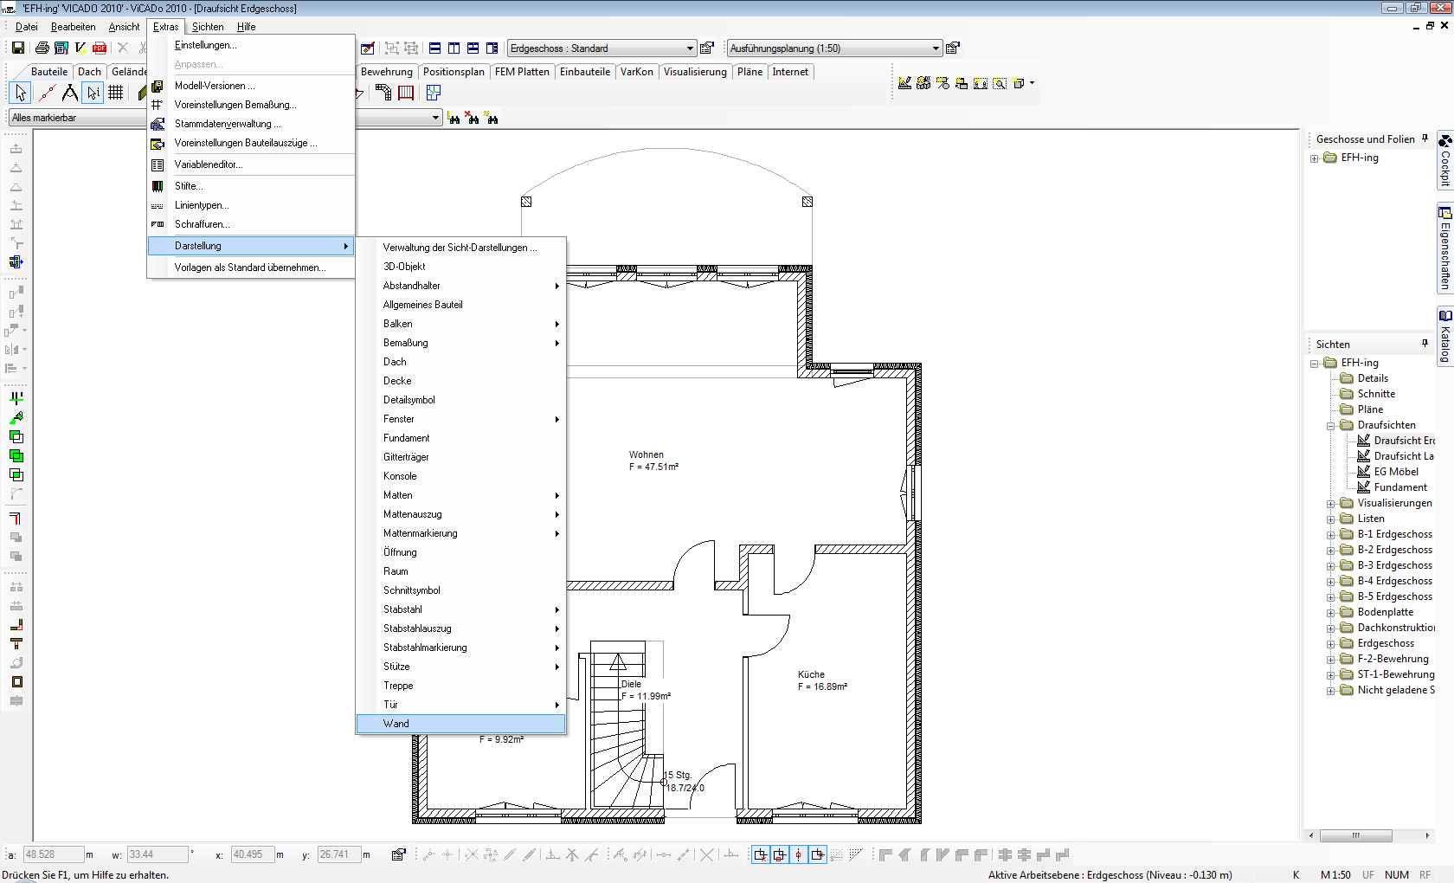Click properties icon next to Ausführungsplanung dropdown
The width and height of the screenshot is (1454, 883).
tap(953, 48)
